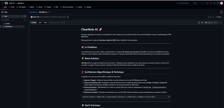View the file History
The height and width of the screenshot is (108, 224).
[x=218, y=17]
